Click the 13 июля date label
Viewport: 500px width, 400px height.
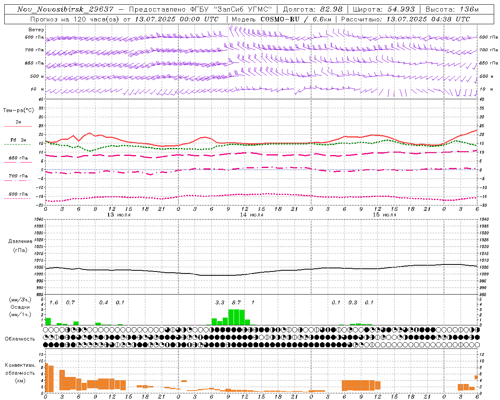point(119,215)
